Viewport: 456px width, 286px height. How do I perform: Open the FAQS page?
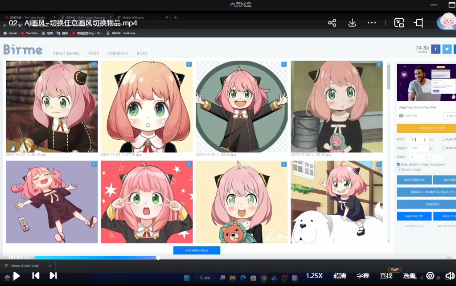94,53
